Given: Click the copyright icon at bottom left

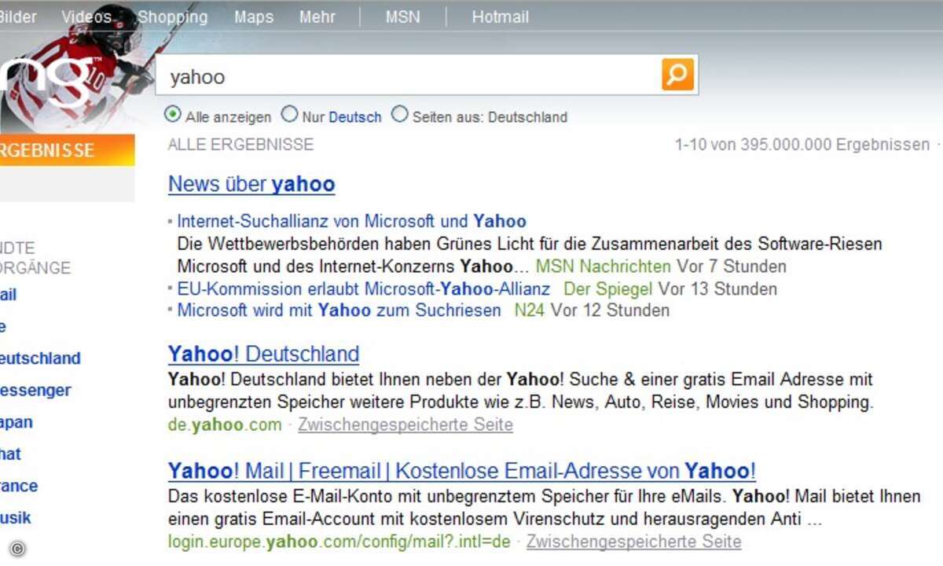Looking at the screenshot, I should [x=17, y=549].
